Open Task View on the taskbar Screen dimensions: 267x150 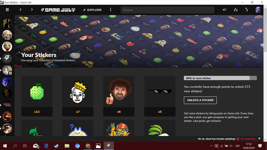(25, 146)
